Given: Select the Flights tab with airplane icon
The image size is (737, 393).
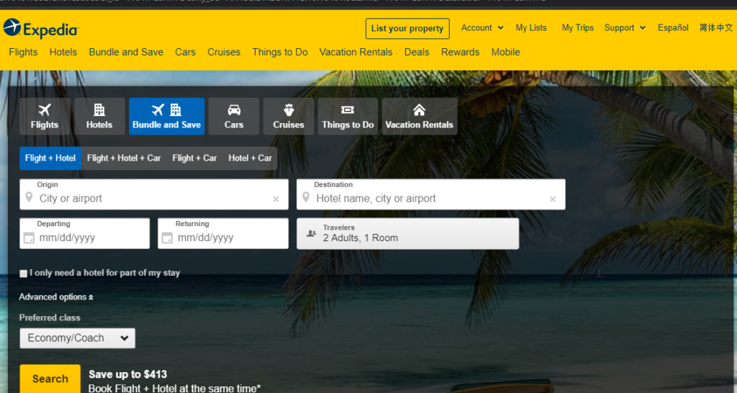Looking at the screenshot, I should [x=45, y=117].
